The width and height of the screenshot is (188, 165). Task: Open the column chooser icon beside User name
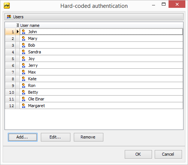tap(18, 25)
